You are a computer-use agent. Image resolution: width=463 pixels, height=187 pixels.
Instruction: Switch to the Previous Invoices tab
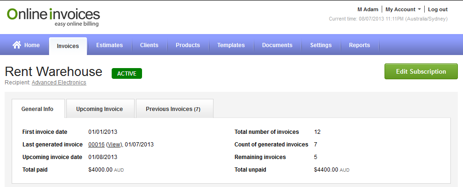(x=173, y=109)
